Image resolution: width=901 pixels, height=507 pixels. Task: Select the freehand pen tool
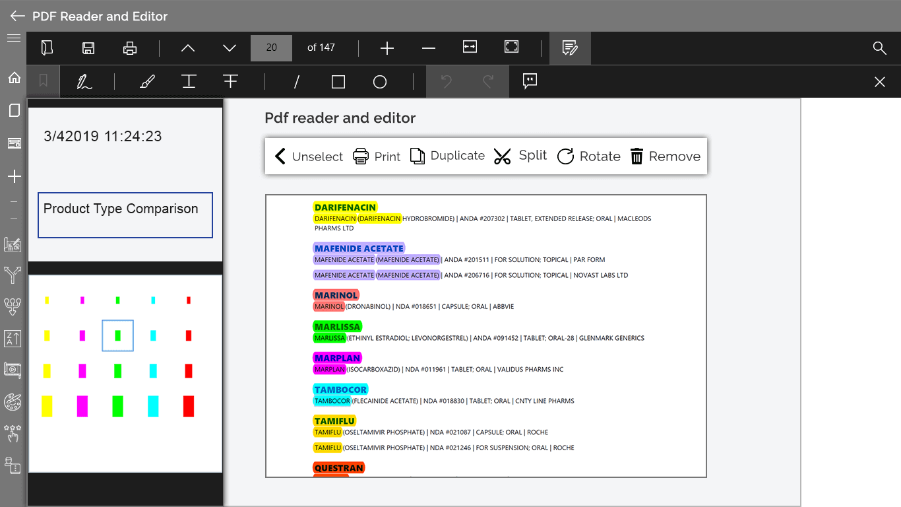coord(84,82)
